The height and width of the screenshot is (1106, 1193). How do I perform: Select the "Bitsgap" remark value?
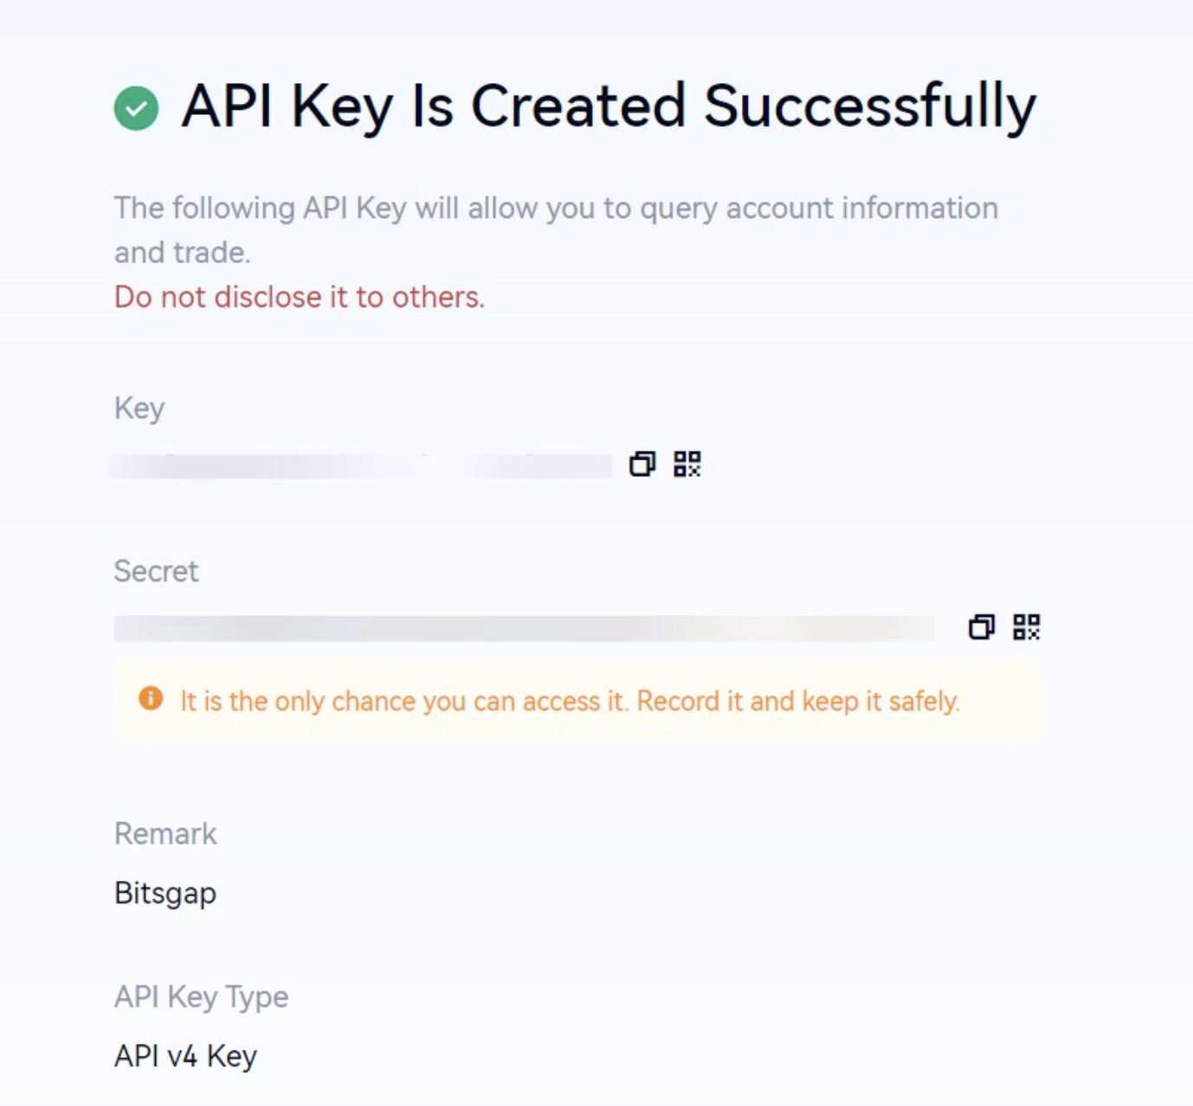click(165, 893)
